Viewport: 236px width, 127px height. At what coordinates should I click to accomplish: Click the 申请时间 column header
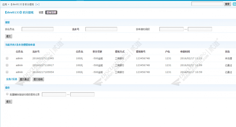[x=185, y=52]
